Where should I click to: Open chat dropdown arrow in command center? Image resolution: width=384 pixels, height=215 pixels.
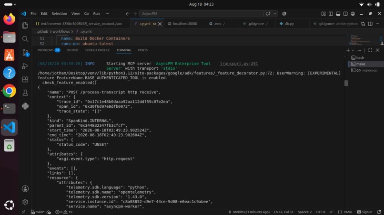tap(274, 14)
